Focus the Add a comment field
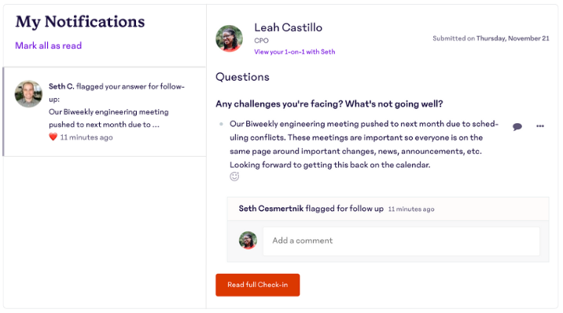The image size is (563, 313). 401,241
